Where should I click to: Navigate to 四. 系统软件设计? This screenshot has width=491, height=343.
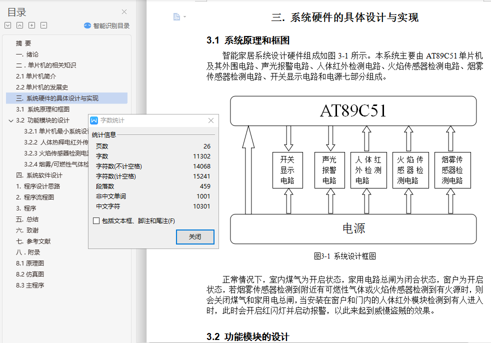pyautogui.click(x=39, y=175)
